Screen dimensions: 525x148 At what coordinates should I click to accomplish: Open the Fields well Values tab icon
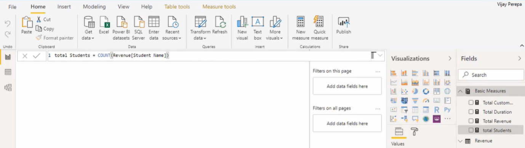(x=399, y=132)
